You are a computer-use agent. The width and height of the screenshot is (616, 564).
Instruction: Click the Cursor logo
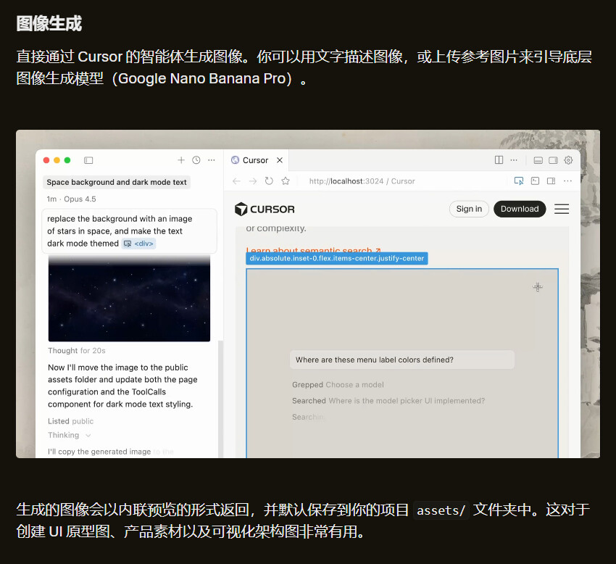tap(265, 209)
